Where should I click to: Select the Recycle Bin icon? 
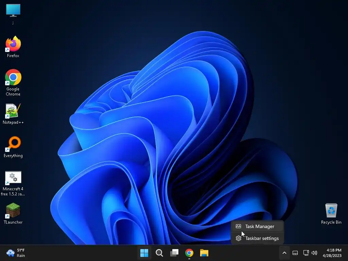(x=331, y=213)
